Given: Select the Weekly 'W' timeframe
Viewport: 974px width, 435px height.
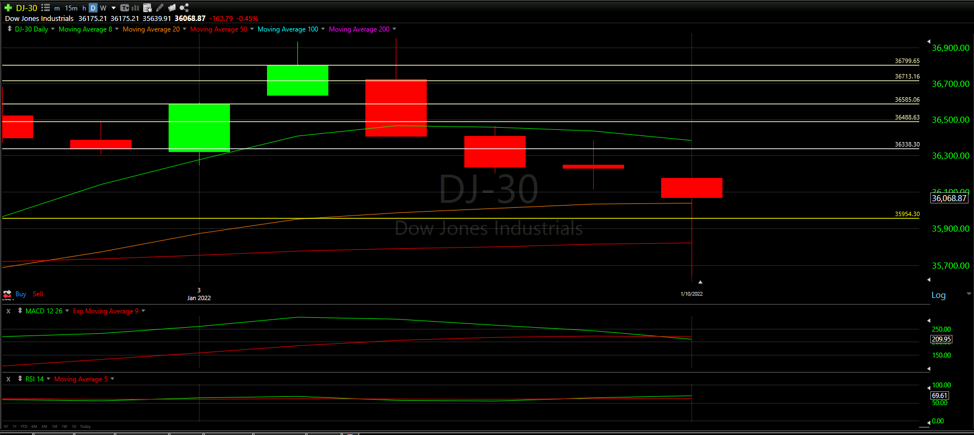Looking at the screenshot, I should coord(103,8).
